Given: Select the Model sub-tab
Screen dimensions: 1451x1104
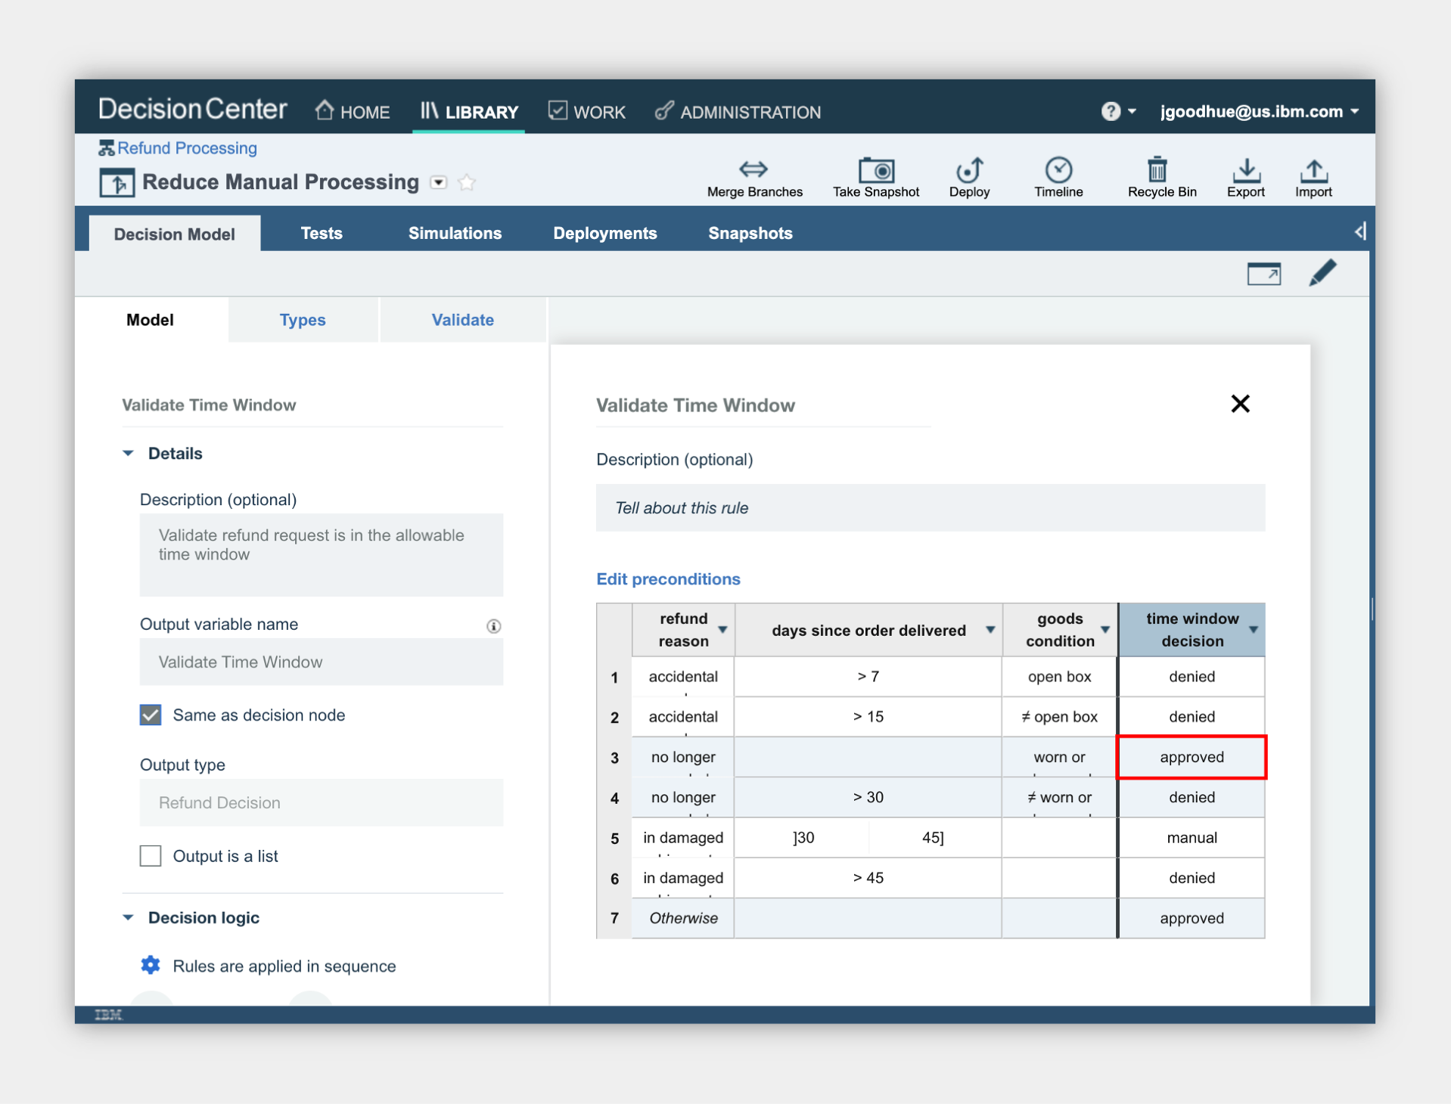Looking at the screenshot, I should [x=151, y=320].
